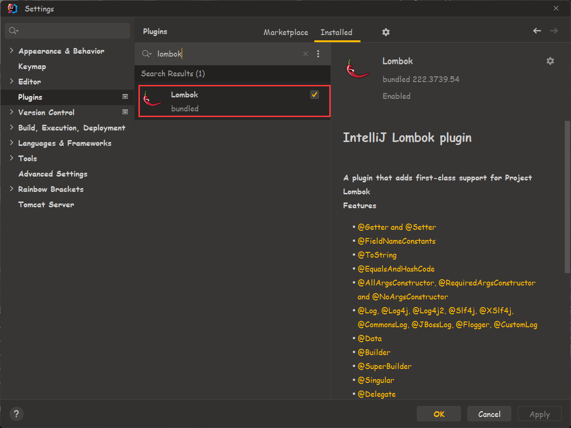This screenshot has width=571, height=428.
Task: Click the Apply button
Action: coord(539,414)
